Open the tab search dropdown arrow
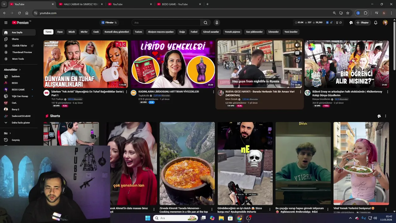Image resolution: width=396 pixels, height=223 pixels. pos(4,4)
